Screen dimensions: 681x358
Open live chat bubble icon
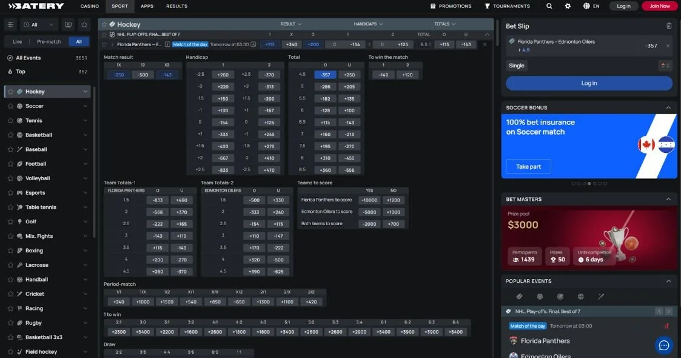coord(663,345)
